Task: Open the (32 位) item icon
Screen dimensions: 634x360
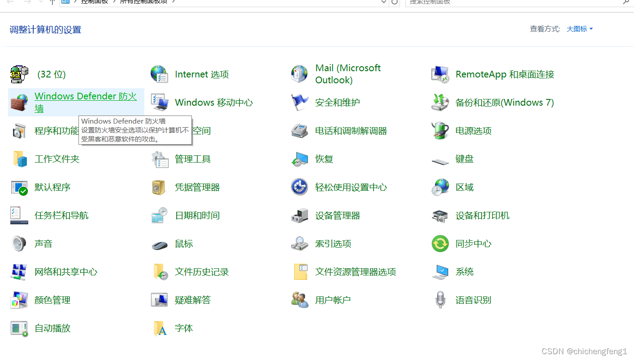Action: 19,74
